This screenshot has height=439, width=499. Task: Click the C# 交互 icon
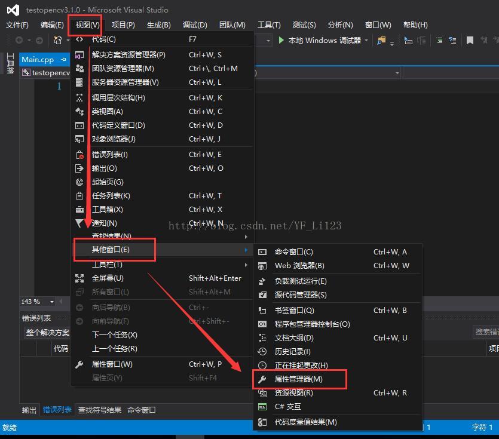pyautogui.click(x=262, y=407)
